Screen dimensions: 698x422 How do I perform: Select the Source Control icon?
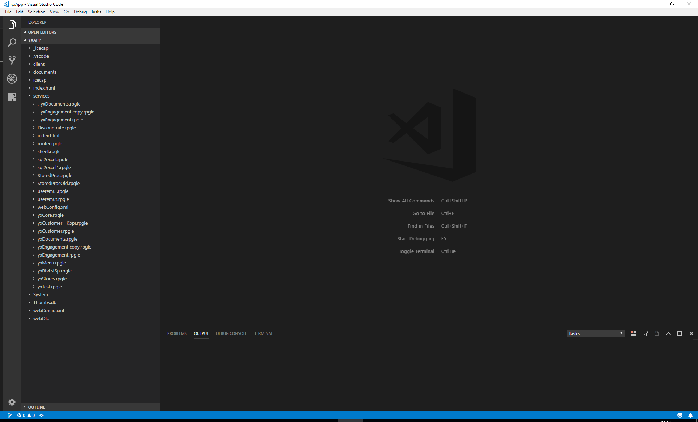(12, 60)
